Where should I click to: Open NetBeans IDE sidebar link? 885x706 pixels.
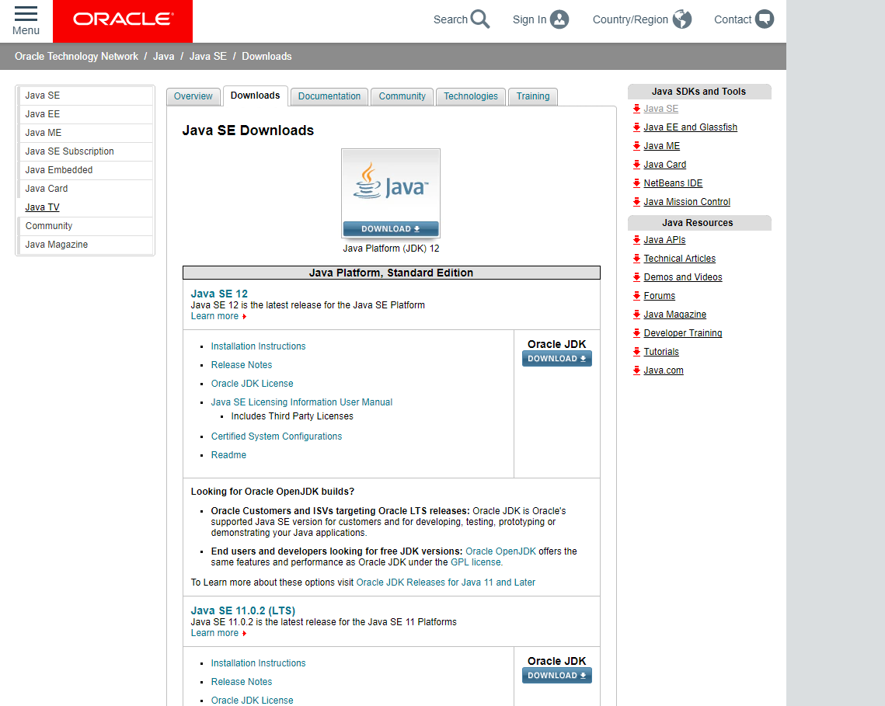(x=673, y=183)
